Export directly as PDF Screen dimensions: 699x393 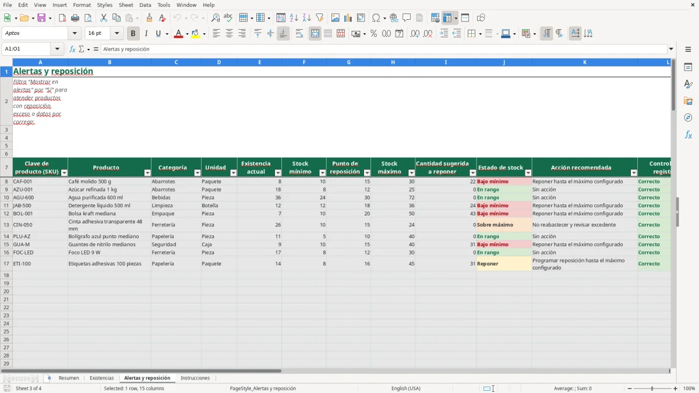coord(62,18)
